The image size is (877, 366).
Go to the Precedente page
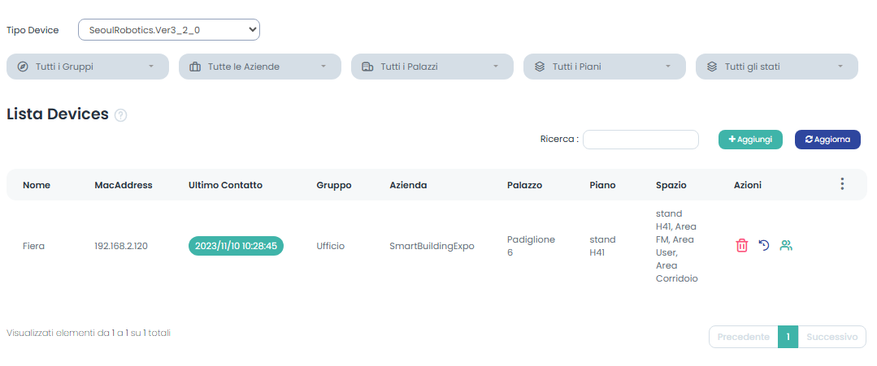tap(743, 337)
